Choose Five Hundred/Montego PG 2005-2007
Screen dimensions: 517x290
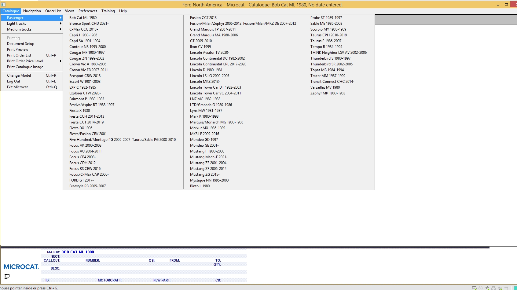click(x=100, y=140)
